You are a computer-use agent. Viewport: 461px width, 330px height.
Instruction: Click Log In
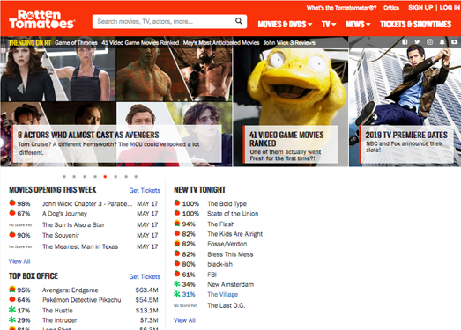[x=450, y=8]
